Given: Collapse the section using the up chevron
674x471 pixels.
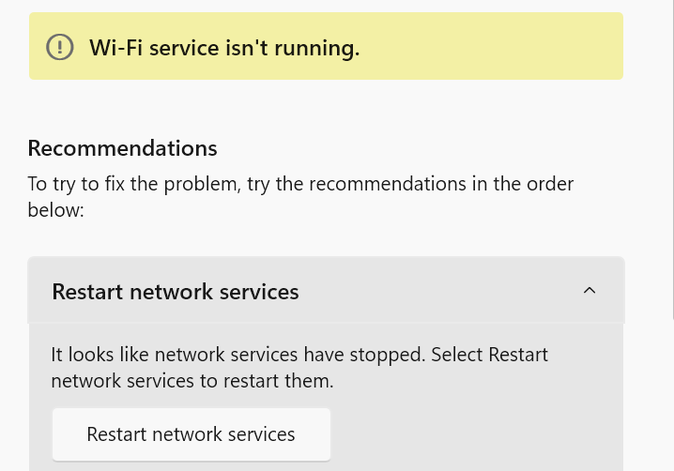Looking at the screenshot, I should click(590, 291).
